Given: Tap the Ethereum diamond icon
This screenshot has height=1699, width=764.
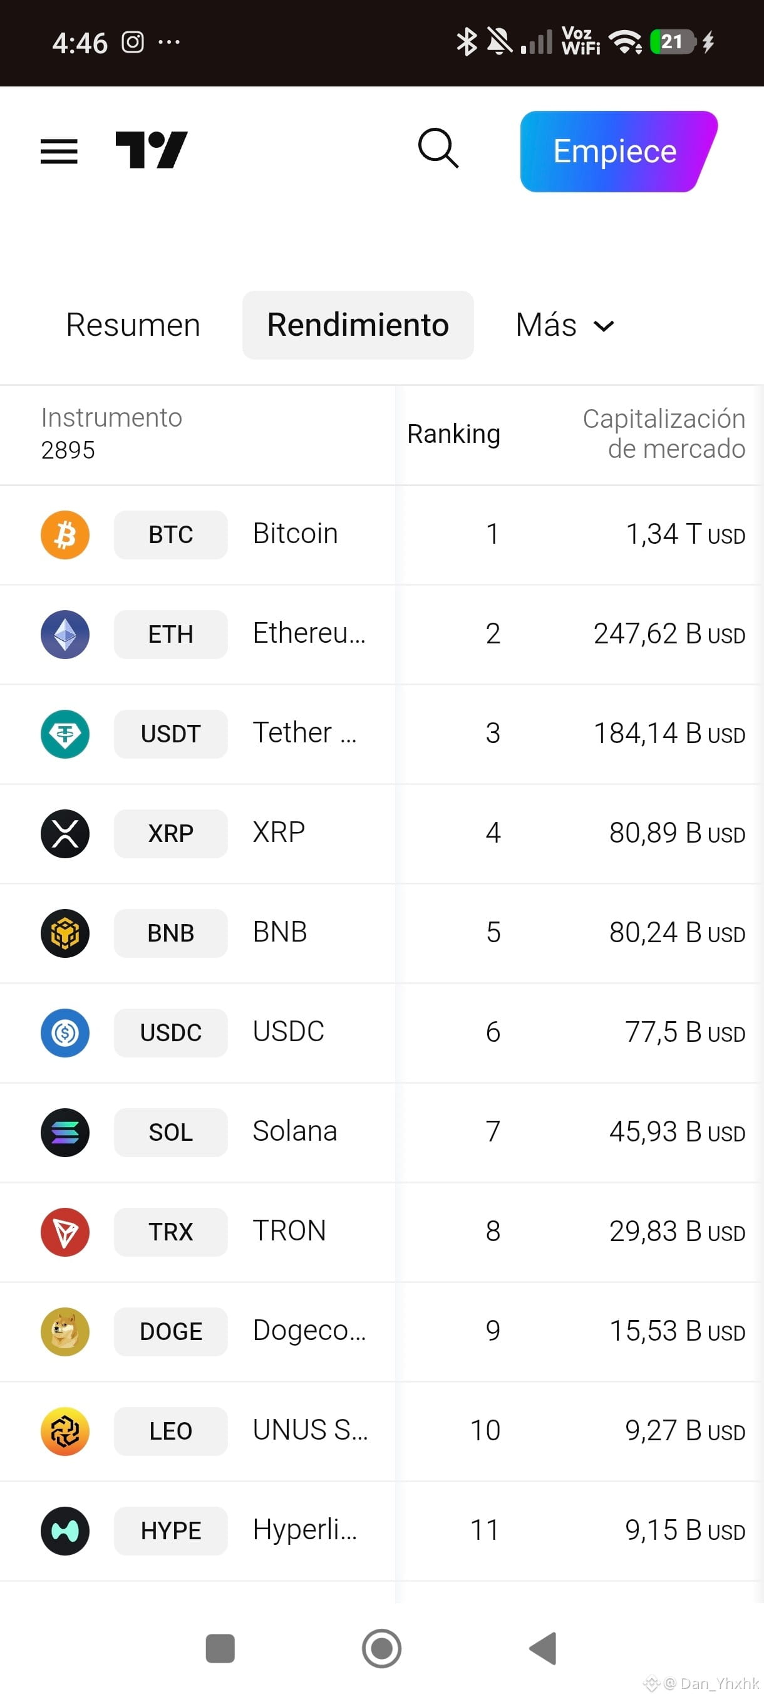Looking at the screenshot, I should pos(65,635).
